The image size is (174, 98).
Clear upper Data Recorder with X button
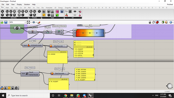click(66, 46)
